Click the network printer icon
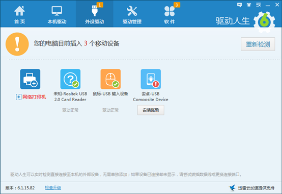The width and height of the screenshot is (282, 194). click(30, 79)
